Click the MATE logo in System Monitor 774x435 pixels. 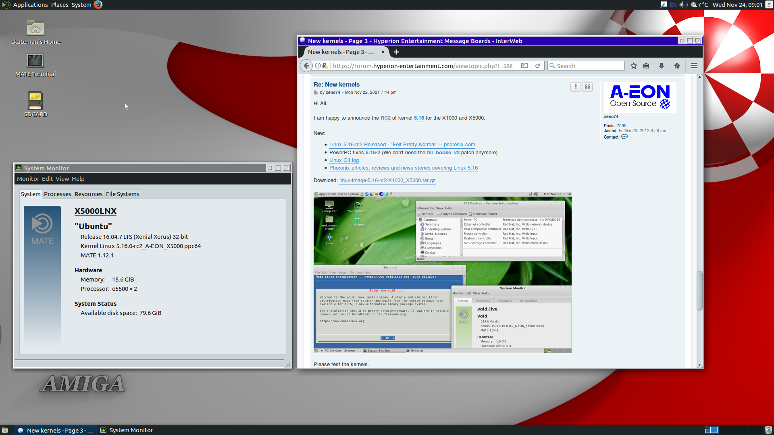click(x=42, y=230)
